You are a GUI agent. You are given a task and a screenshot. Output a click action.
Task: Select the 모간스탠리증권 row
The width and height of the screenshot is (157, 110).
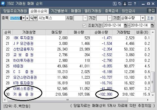coord(76,77)
